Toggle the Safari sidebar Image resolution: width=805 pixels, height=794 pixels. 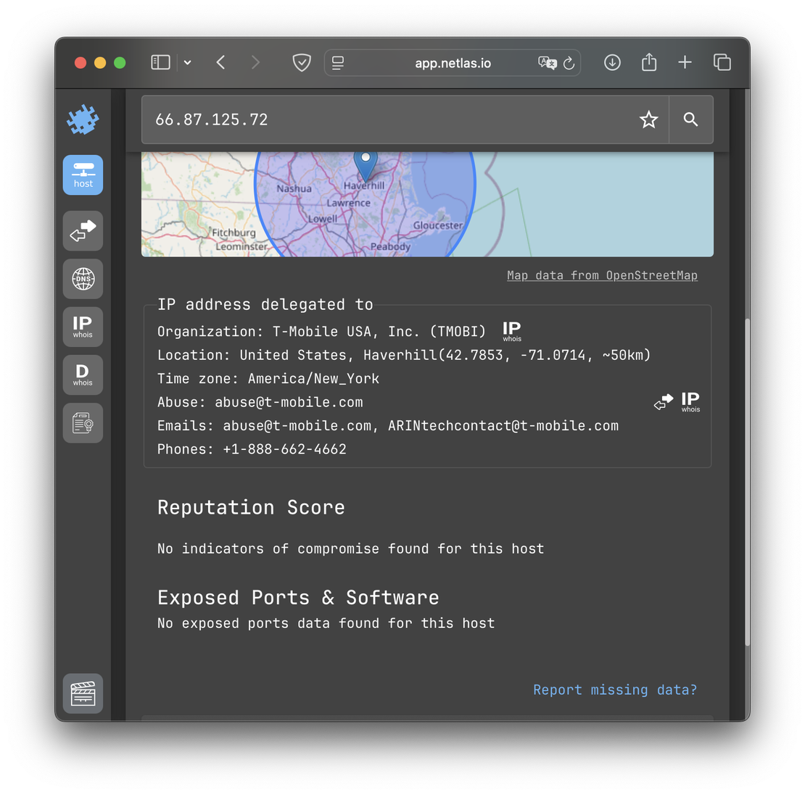160,63
